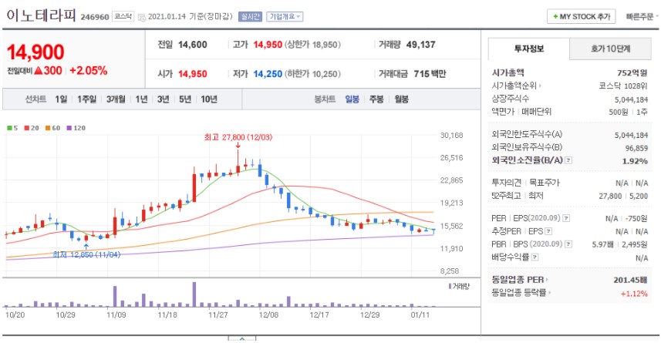The height and width of the screenshot is (343, 661).
Task: Click the stock name 이노테라피
Action: 41,15
